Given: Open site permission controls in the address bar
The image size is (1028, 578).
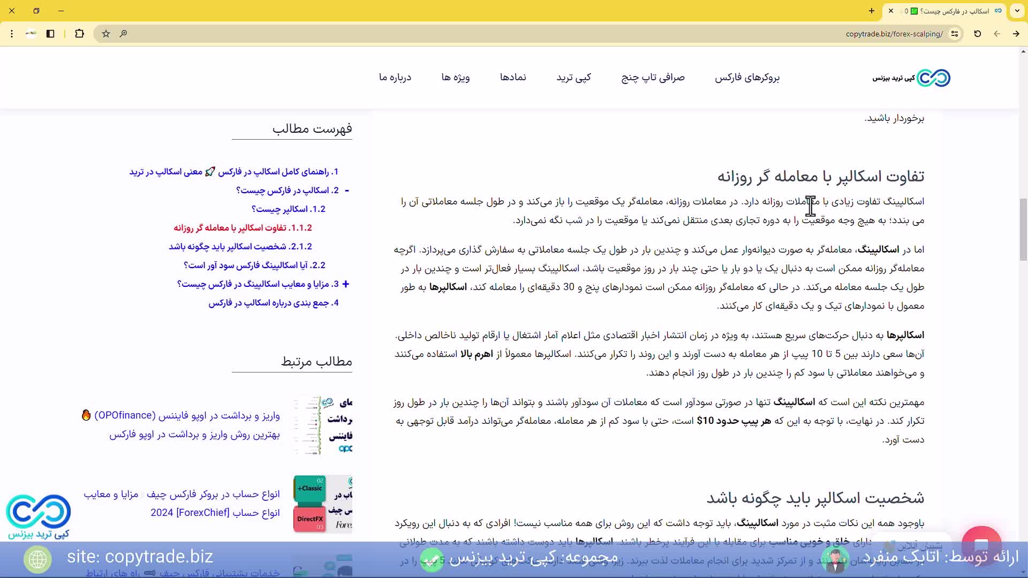Looking at the screenshot, I should pyautogui.click(x=956, y=34).
